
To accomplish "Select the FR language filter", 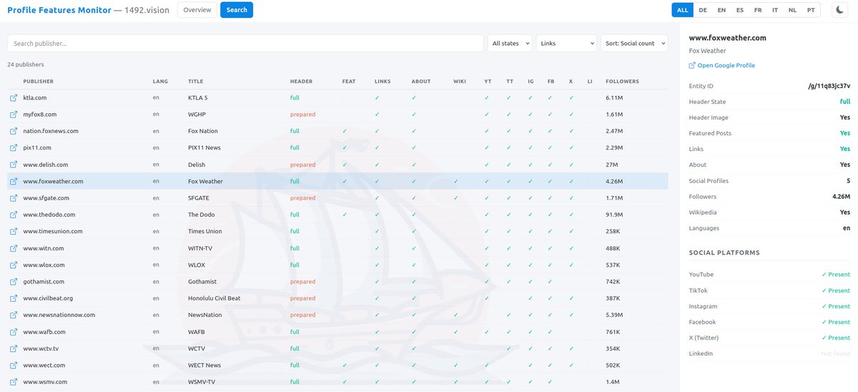I will click(758, 10).
